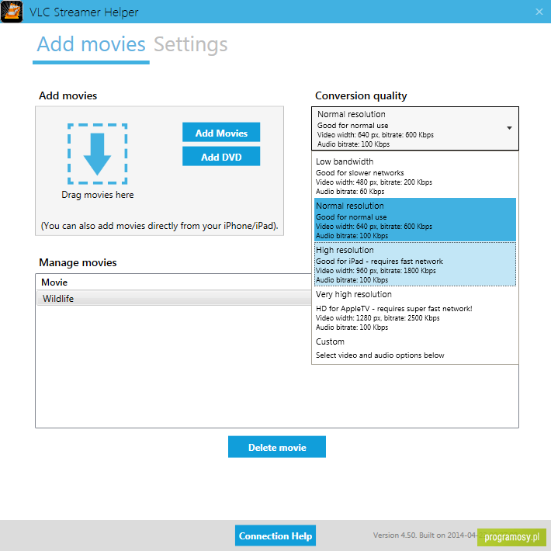This screenshot has width=551, height=551.
Task: Choose the Very high resolution option
Action: coord(414,310)
